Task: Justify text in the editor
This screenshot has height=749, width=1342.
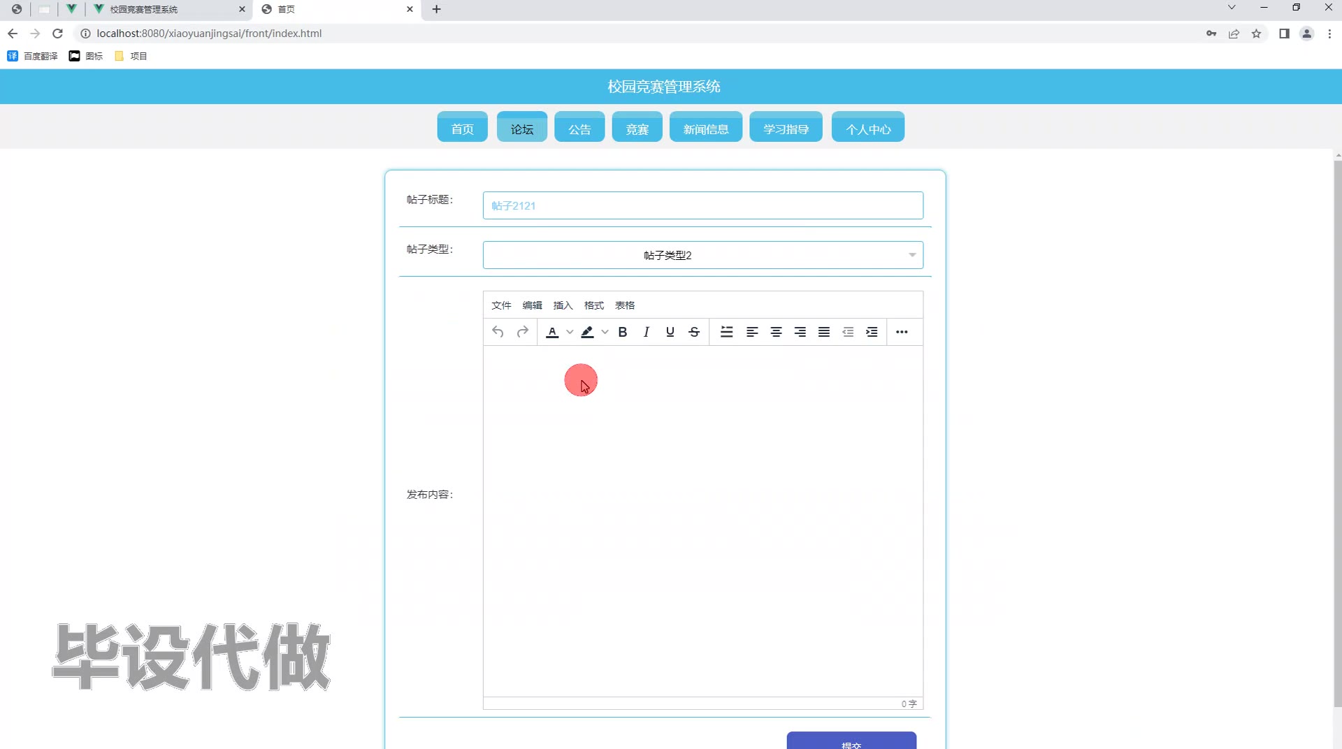Action: (824, 332)
